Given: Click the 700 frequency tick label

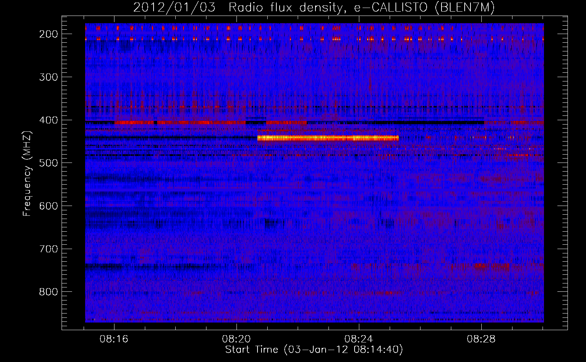Looking at the screenshot, I should [x=49, y=249].
